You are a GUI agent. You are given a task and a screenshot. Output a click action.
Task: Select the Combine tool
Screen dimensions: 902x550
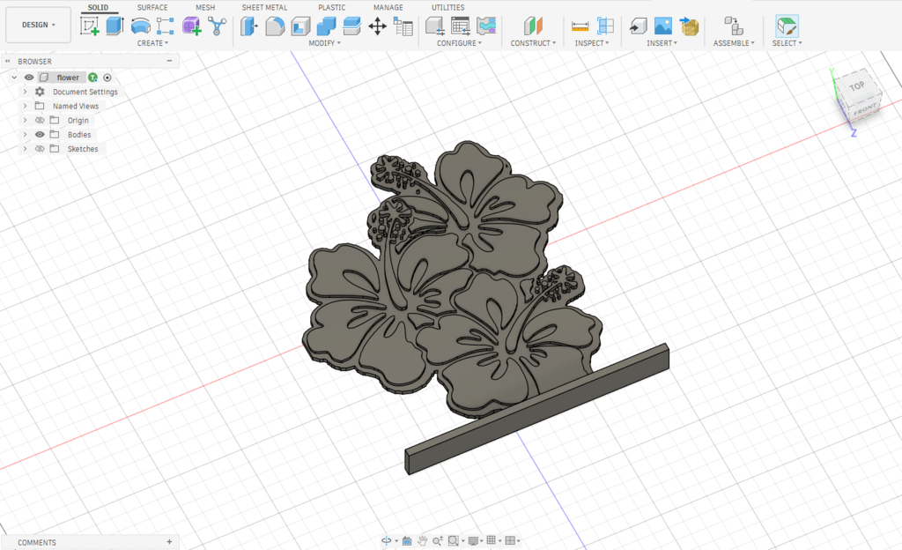click(x=326, y=26)
